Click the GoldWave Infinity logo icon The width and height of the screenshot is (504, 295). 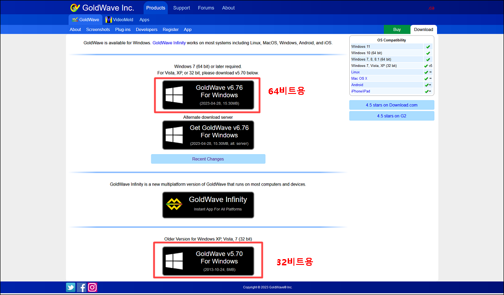[174, 205]
